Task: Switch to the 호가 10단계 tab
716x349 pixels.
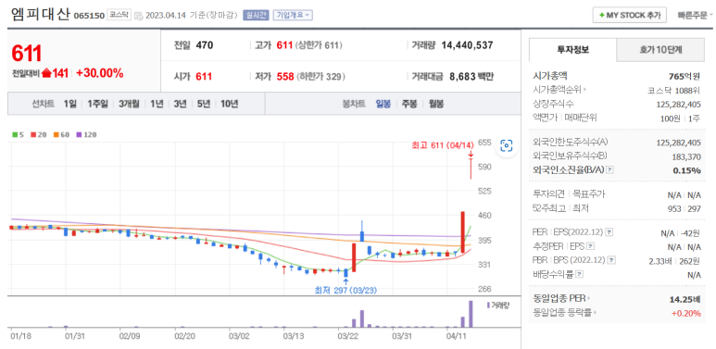Action: point(660,50)
